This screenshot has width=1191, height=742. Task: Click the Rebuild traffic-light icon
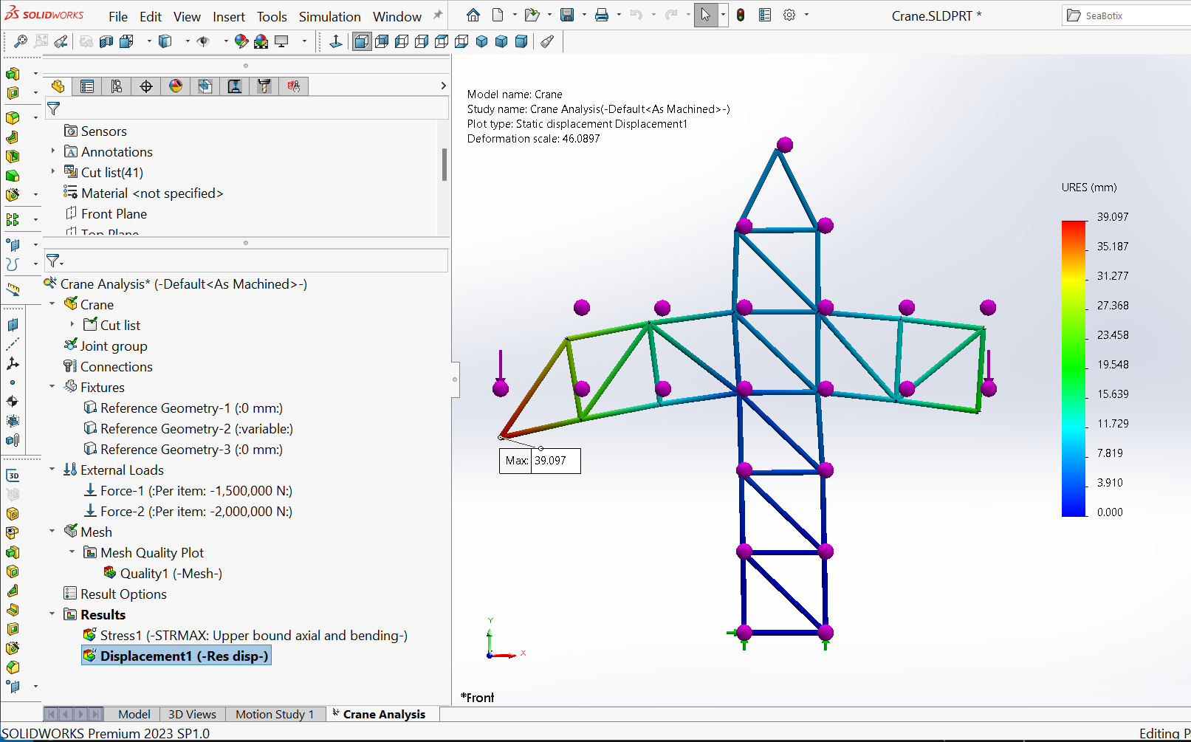pos(741,15)
